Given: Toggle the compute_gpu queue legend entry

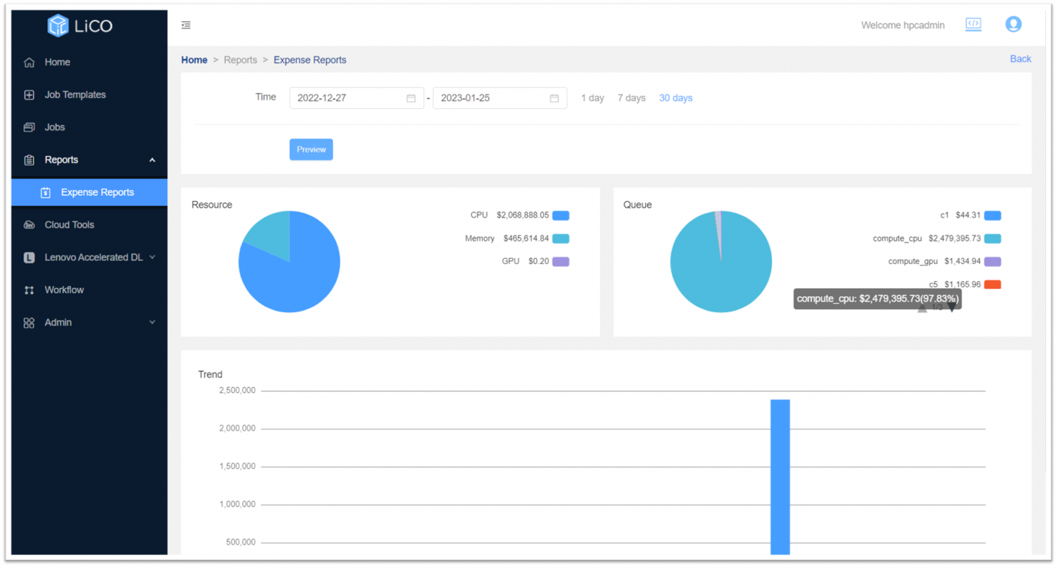Looking at the screenshot, I should tap(992, 262).
